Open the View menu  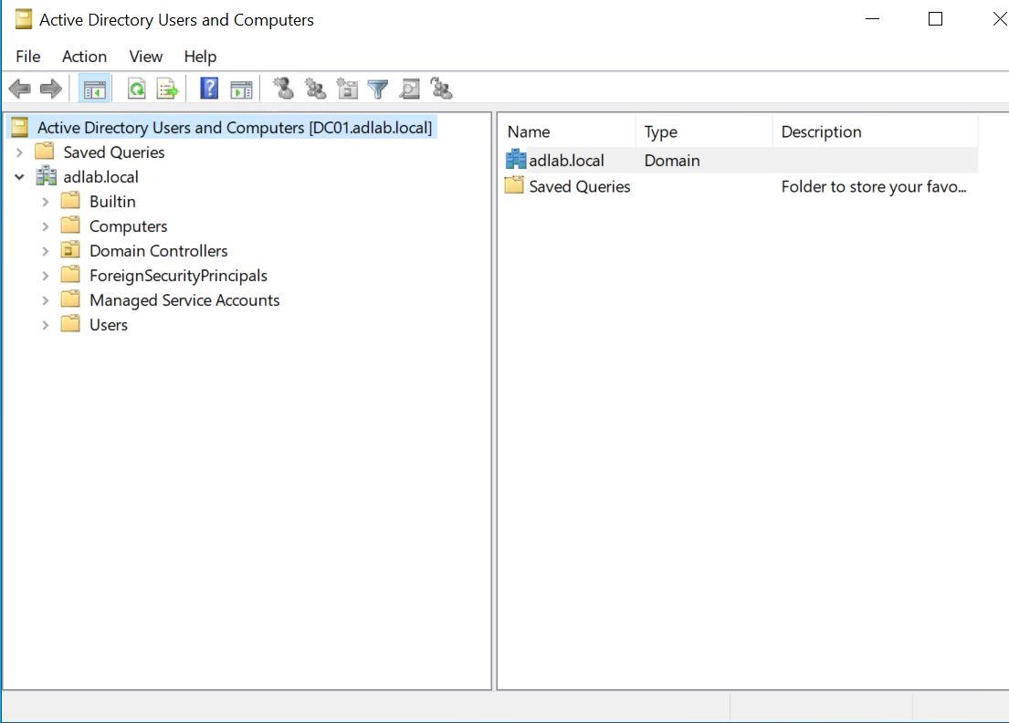146,57
